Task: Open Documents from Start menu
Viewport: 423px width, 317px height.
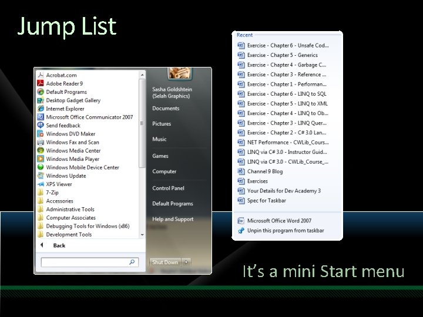Action: click(166, 108)
